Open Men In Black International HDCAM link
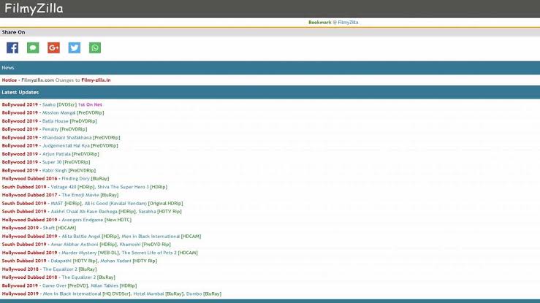The image size is (540, 303). pyautogui.click(x=161, y=237)
